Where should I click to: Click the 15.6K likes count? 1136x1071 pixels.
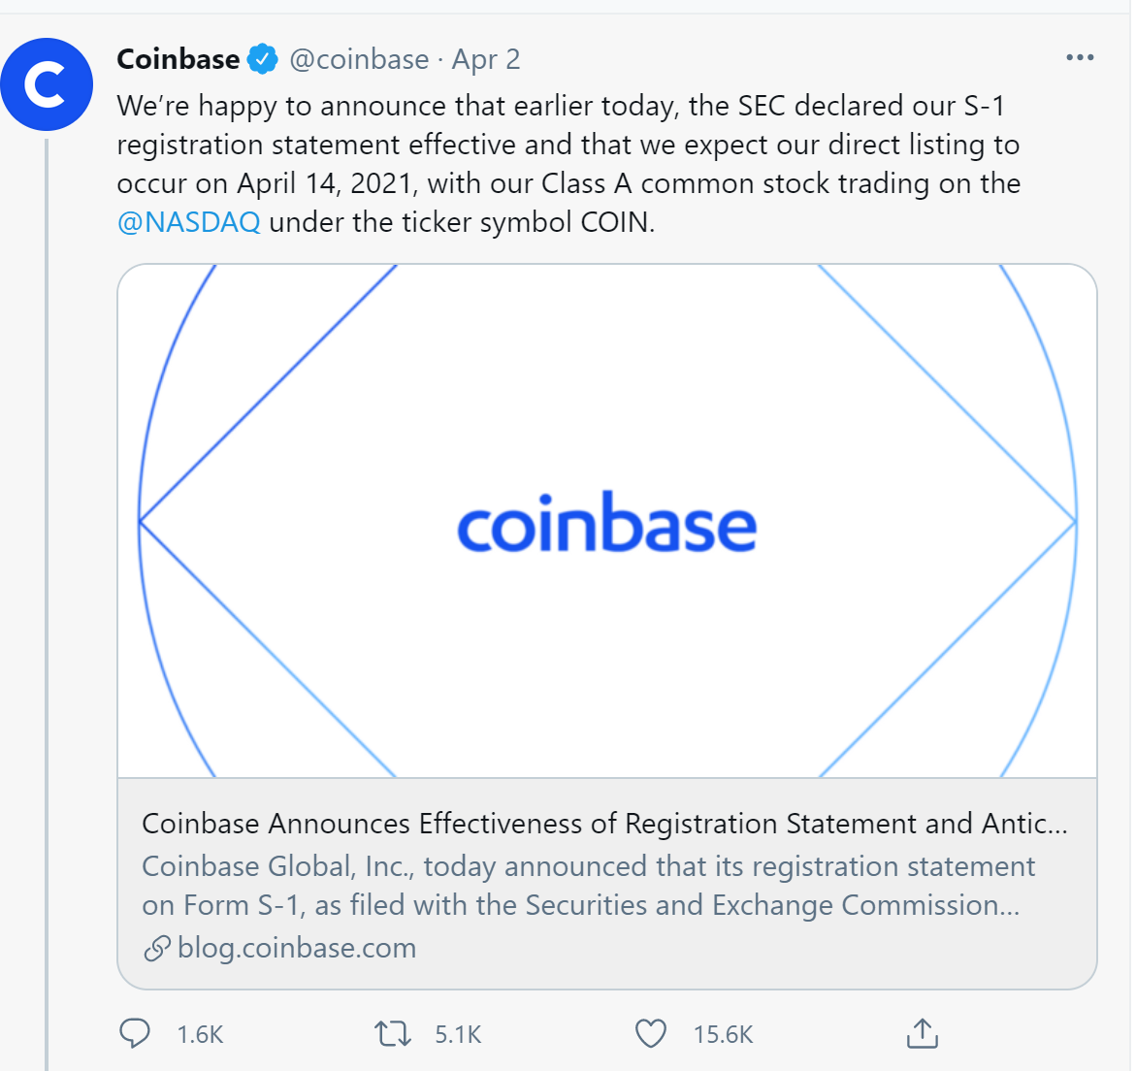pos(722,1034)
